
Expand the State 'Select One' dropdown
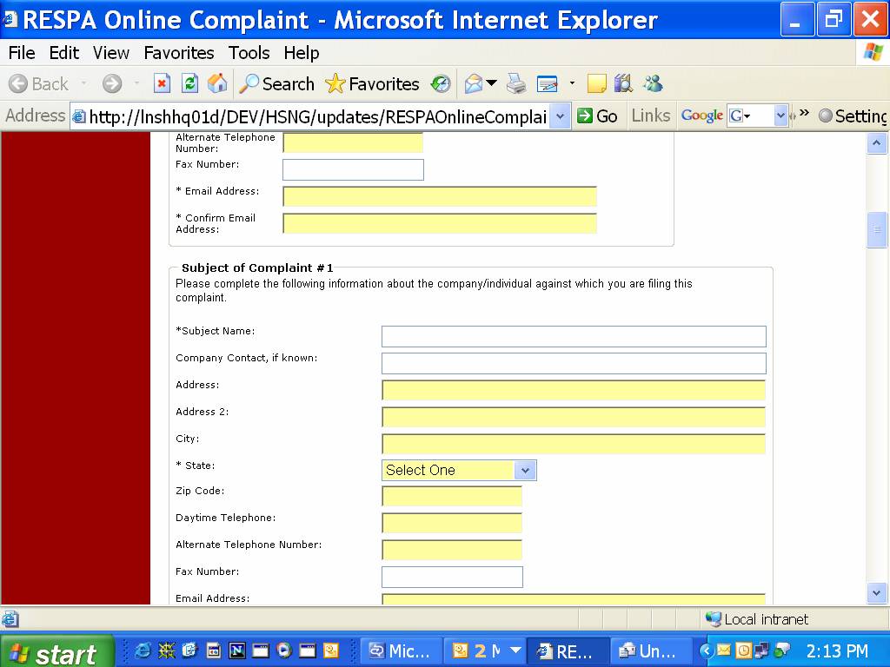coord(524,470)
